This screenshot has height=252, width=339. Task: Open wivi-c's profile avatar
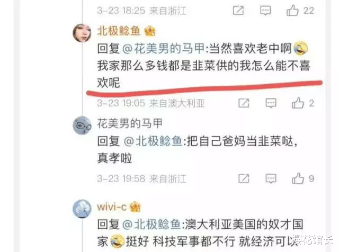82,209
